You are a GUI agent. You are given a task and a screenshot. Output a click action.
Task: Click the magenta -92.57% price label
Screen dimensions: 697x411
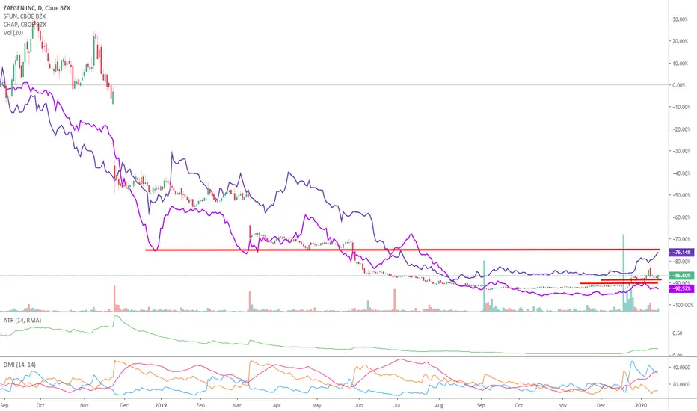point(681,288)
